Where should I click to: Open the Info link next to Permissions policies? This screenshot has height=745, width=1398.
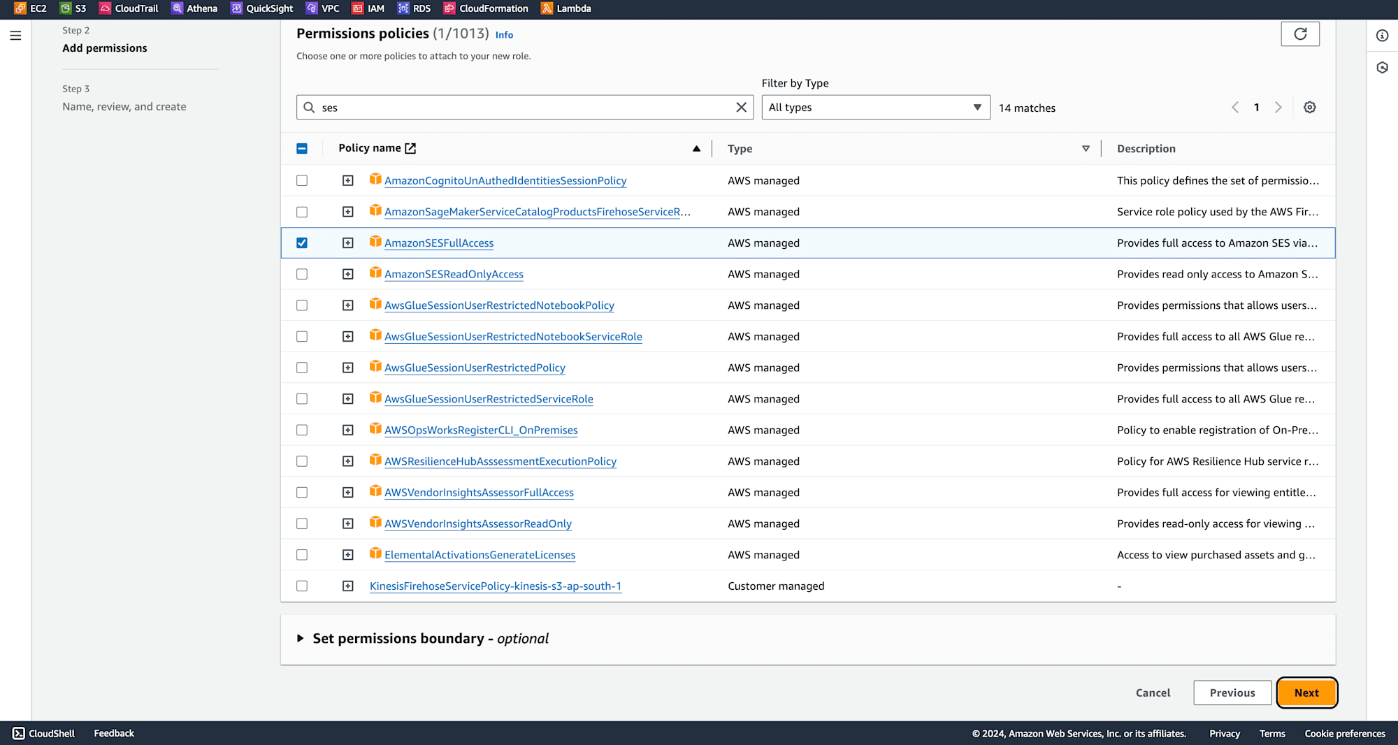click(504, 35)
